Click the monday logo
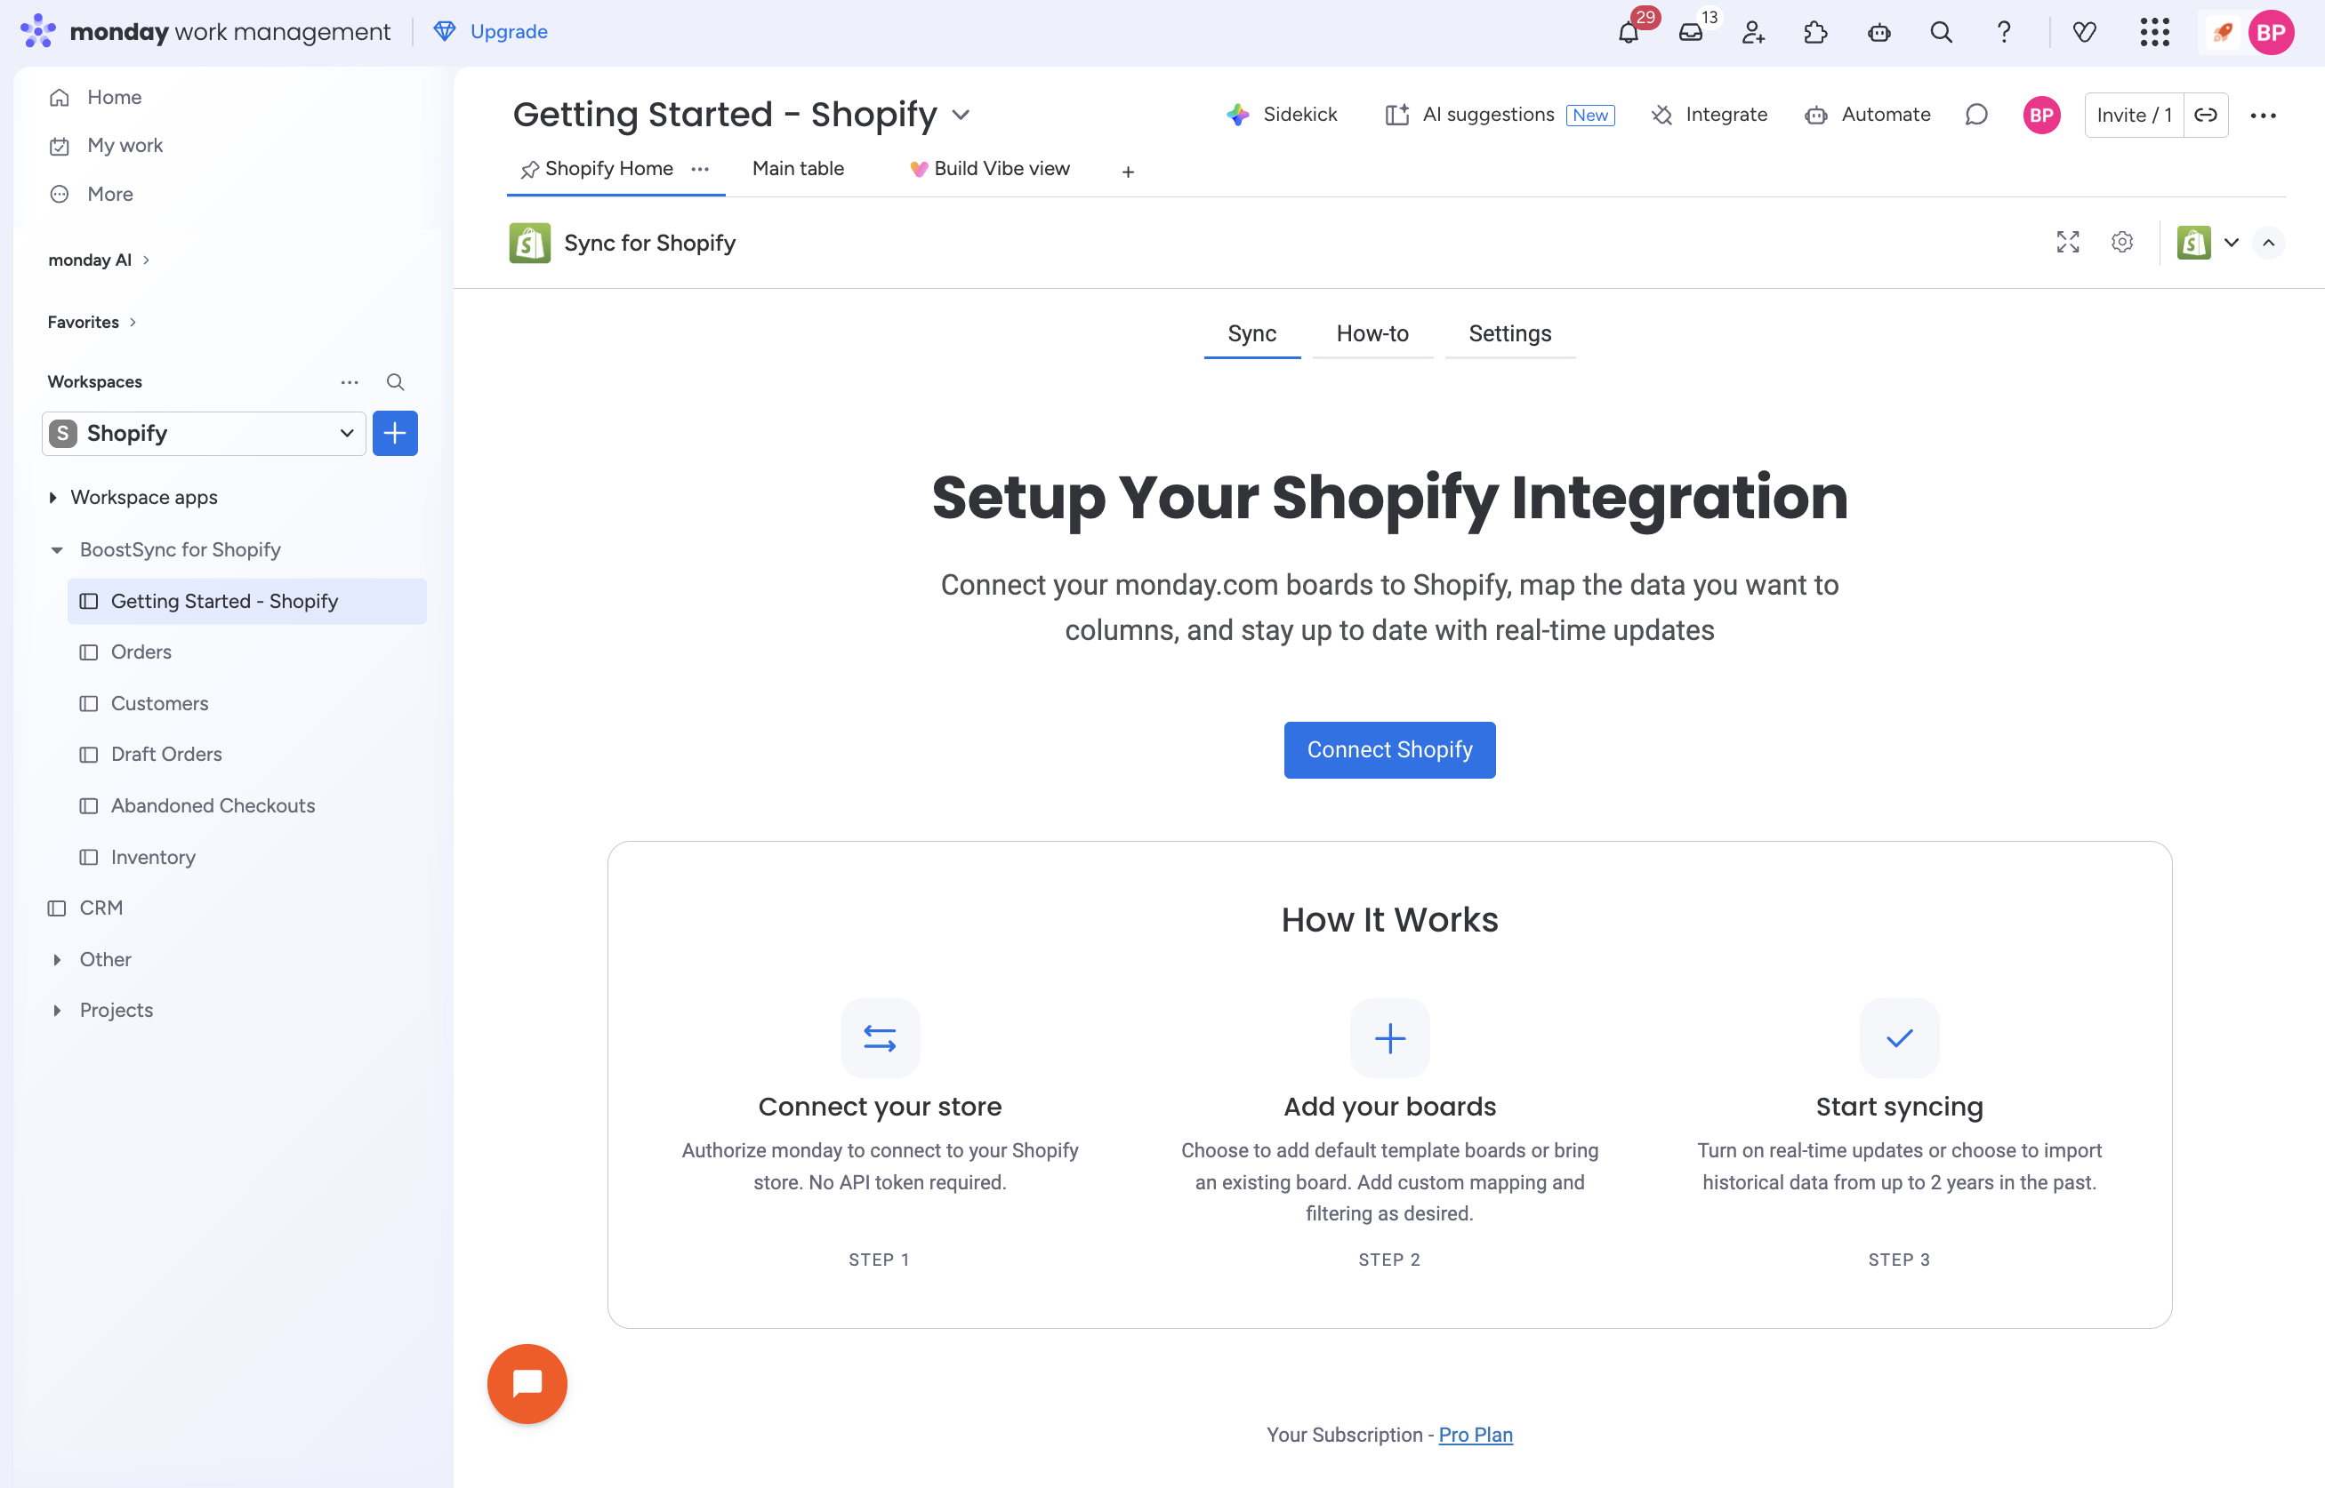Viewport: 2325px width, 1488px height. pyautogui.click(x=38, y=31)
